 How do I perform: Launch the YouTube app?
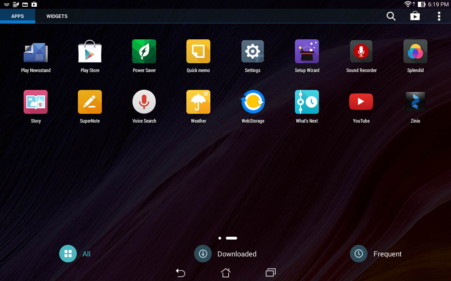tap(361, 107)
